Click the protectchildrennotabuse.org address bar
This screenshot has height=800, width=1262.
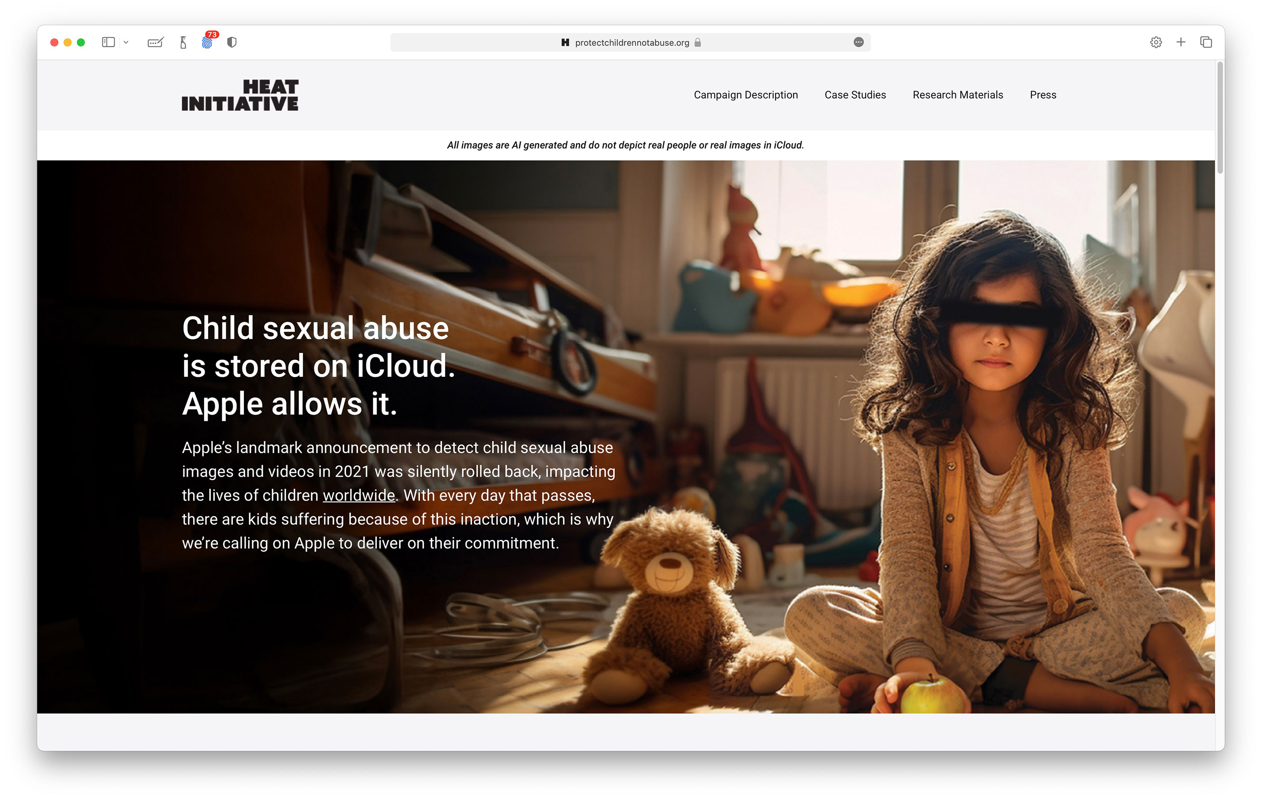[631, 42]
